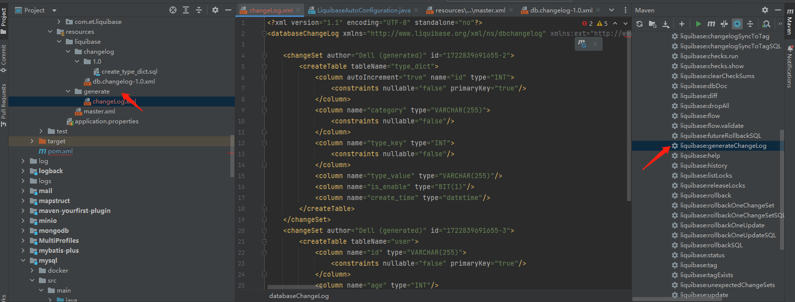The image size is (795, 302).
Task: Collapse the mysql module
Action: point(23,261)
